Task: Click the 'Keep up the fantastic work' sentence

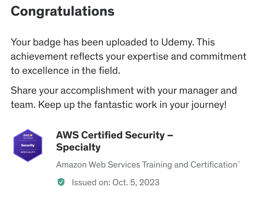Action: click(x=132, y=105)
